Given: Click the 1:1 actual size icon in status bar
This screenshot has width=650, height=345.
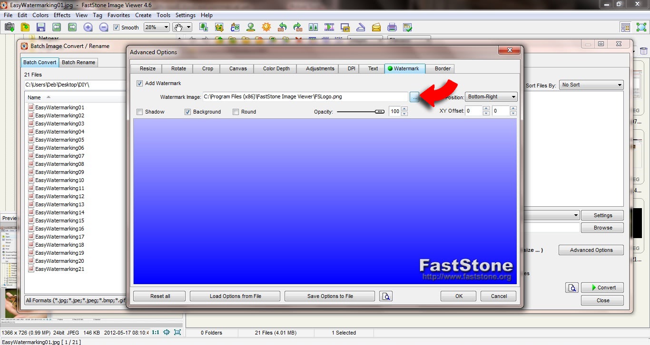Looking at the screenshot, I should 156,333.
